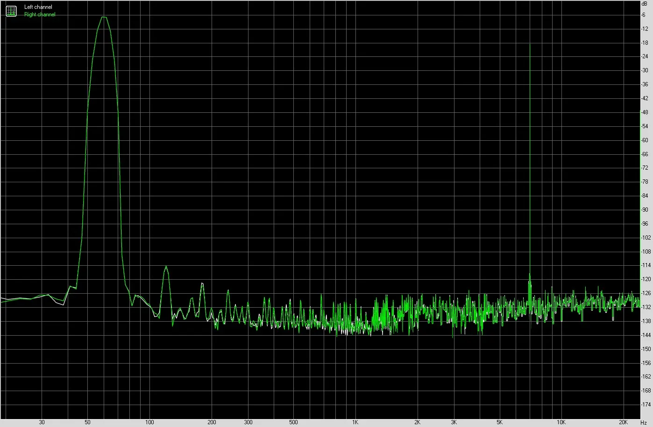Click the 1K frequency axis label
This screenshot has height=427, width=653.
[x=355, y=422]
